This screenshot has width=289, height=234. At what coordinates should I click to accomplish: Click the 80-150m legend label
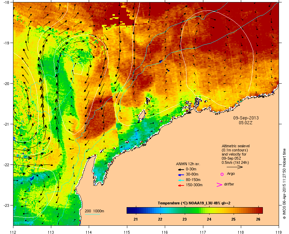tap(193, 180)
